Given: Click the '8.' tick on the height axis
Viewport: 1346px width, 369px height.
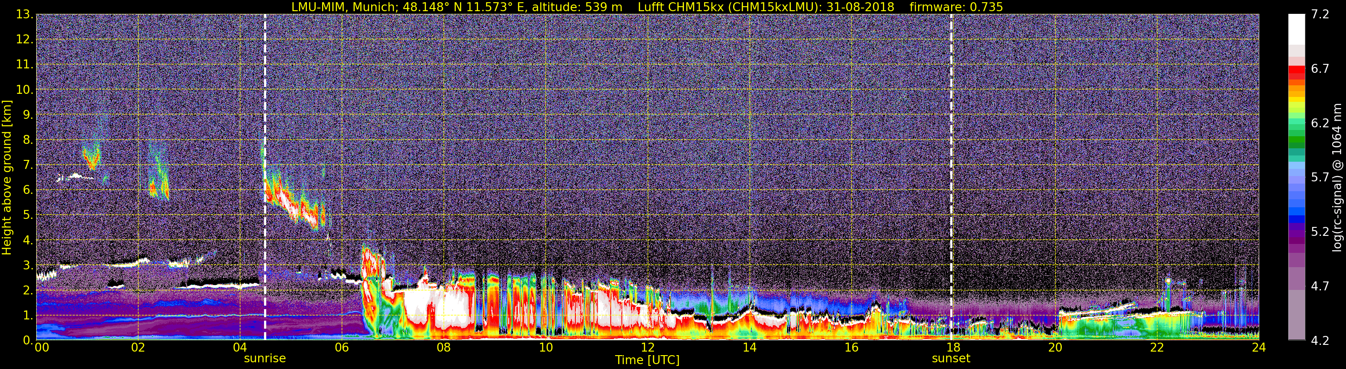Looking at the screenshot, I should click(28, 139).
